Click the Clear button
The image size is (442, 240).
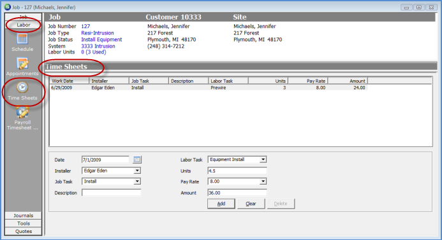click(x=251, y=204)
